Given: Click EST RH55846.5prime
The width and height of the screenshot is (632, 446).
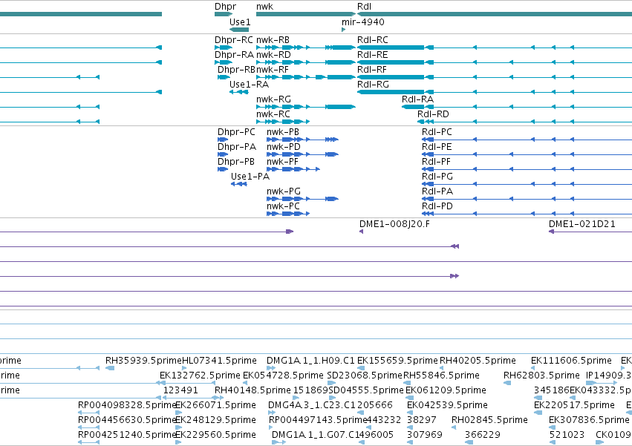Looking at the screenshot, I should pos(441,376).
